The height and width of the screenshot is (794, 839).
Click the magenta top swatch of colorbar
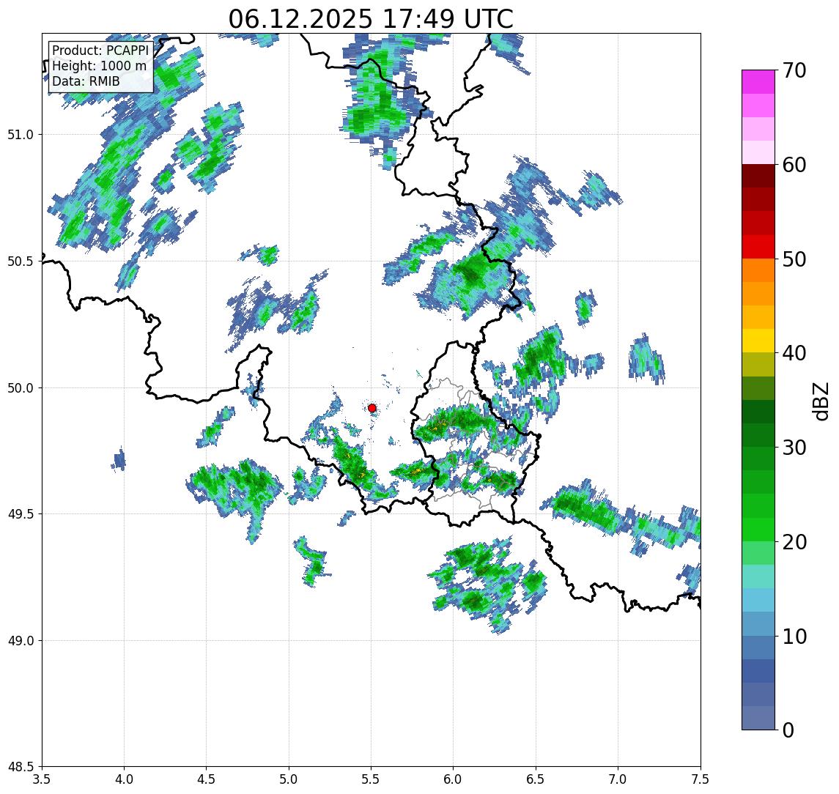pyautogui.click(x=758, y=82)
